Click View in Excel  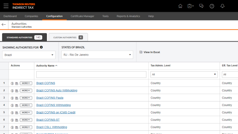coord(150,52)
